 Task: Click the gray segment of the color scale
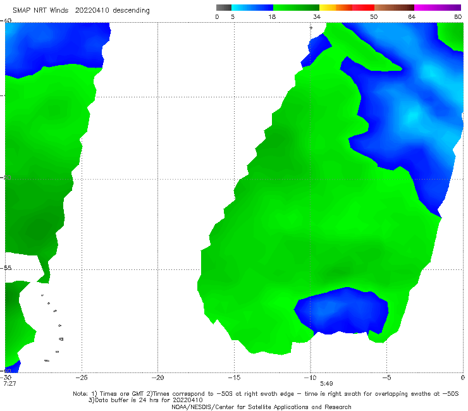[x=224, y=8]
